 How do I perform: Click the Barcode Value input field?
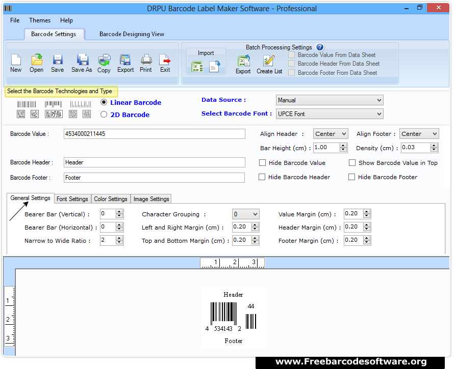click(155, 134)
